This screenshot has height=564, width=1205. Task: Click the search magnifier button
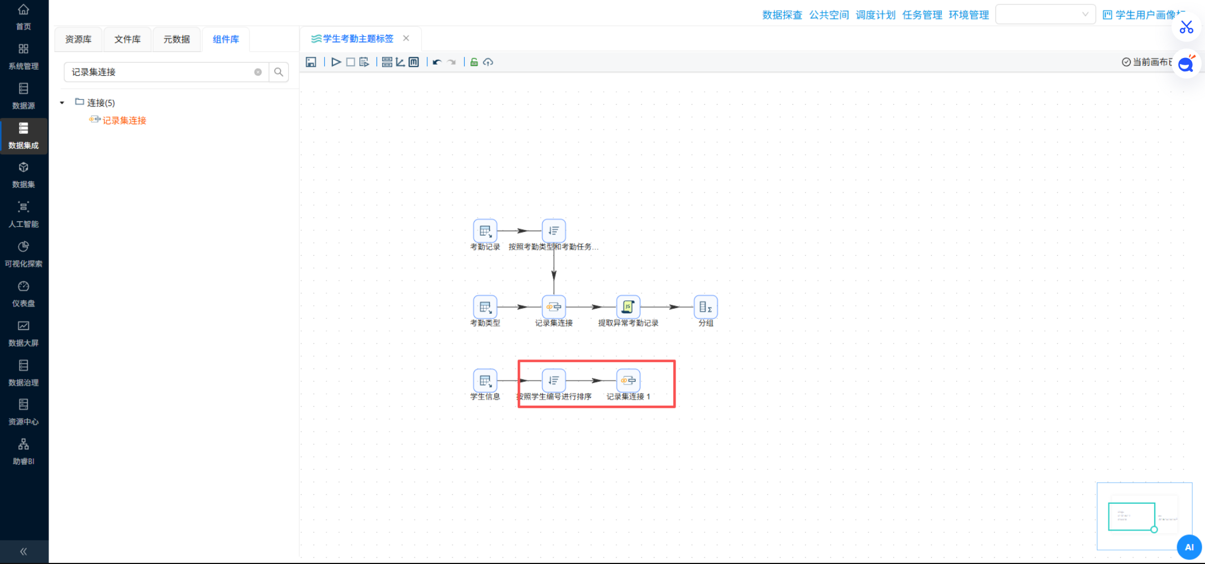[x=278, y=72]
